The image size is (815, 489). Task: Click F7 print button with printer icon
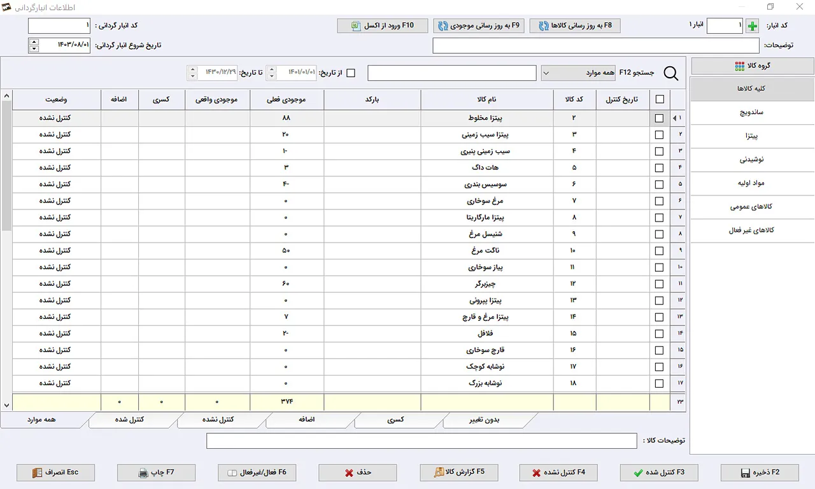pos(156,472)
